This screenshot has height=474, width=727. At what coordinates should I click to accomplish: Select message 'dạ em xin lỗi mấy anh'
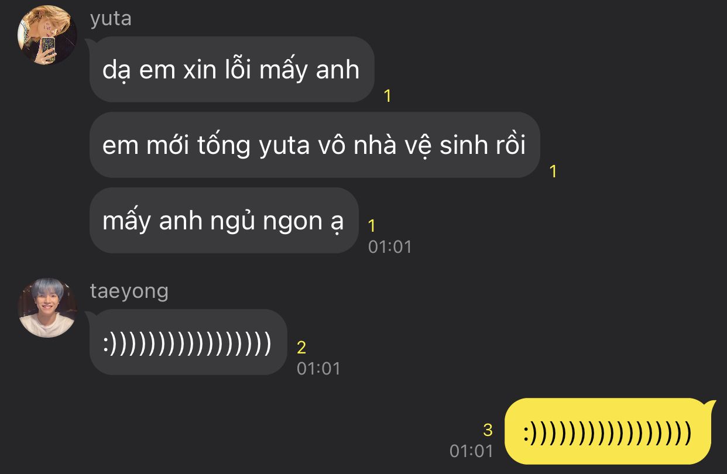pos(232,70)
